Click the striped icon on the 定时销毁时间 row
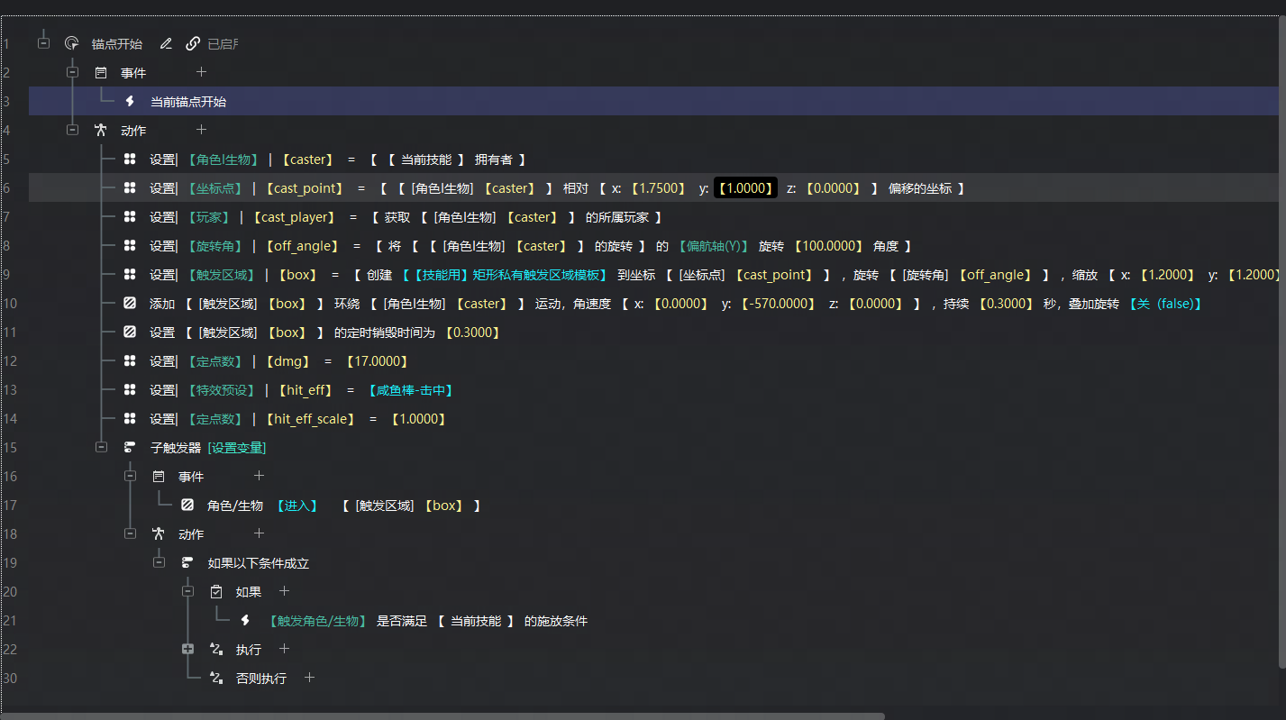Viewport: 1286px width, 720px height. pos(130,332)
